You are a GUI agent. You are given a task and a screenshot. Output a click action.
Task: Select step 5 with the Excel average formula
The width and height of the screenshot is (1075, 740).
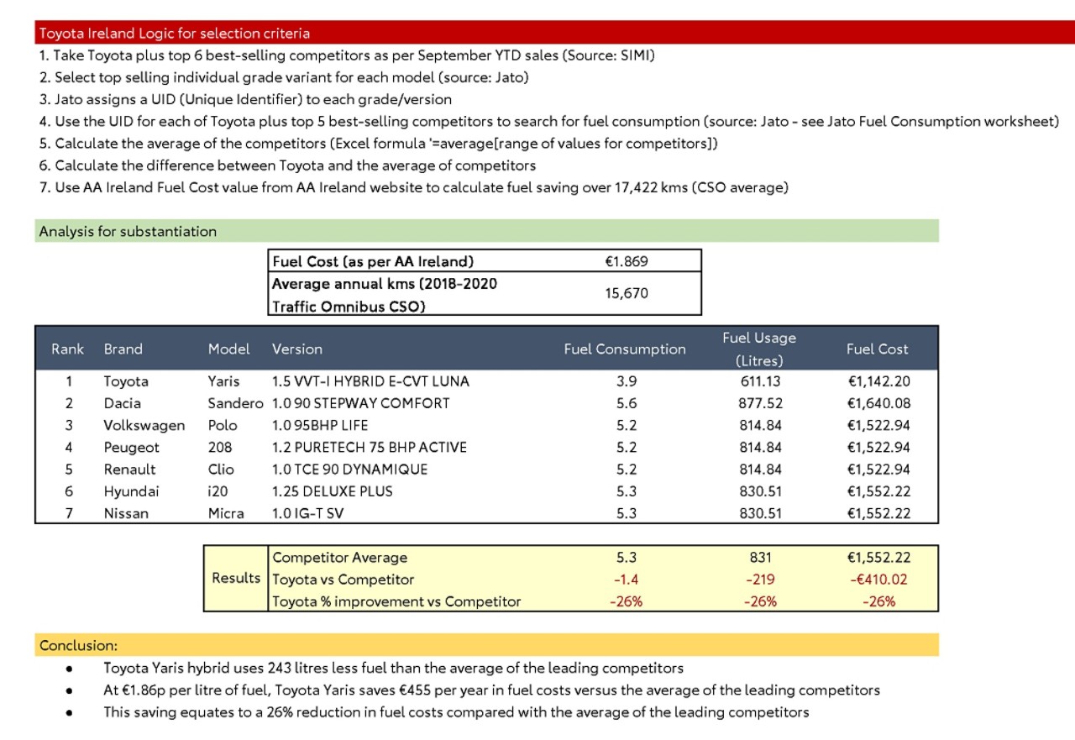(378, 143)
